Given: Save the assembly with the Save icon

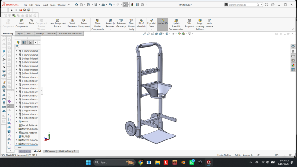Looking at the screenshot, I should point(96,5).
